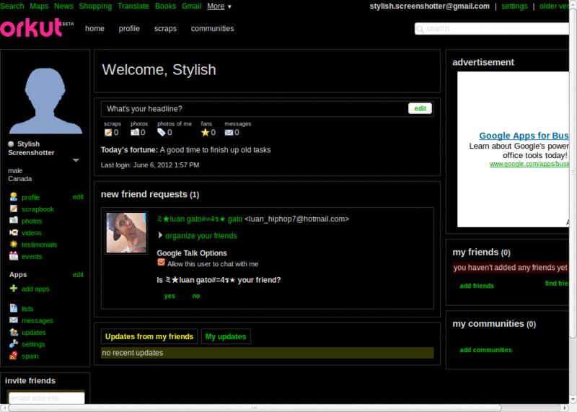The width and height of the screenshot is (577, 412).
Task: Click the friend request profile photo thumbnail
Action: click(126, 232)
